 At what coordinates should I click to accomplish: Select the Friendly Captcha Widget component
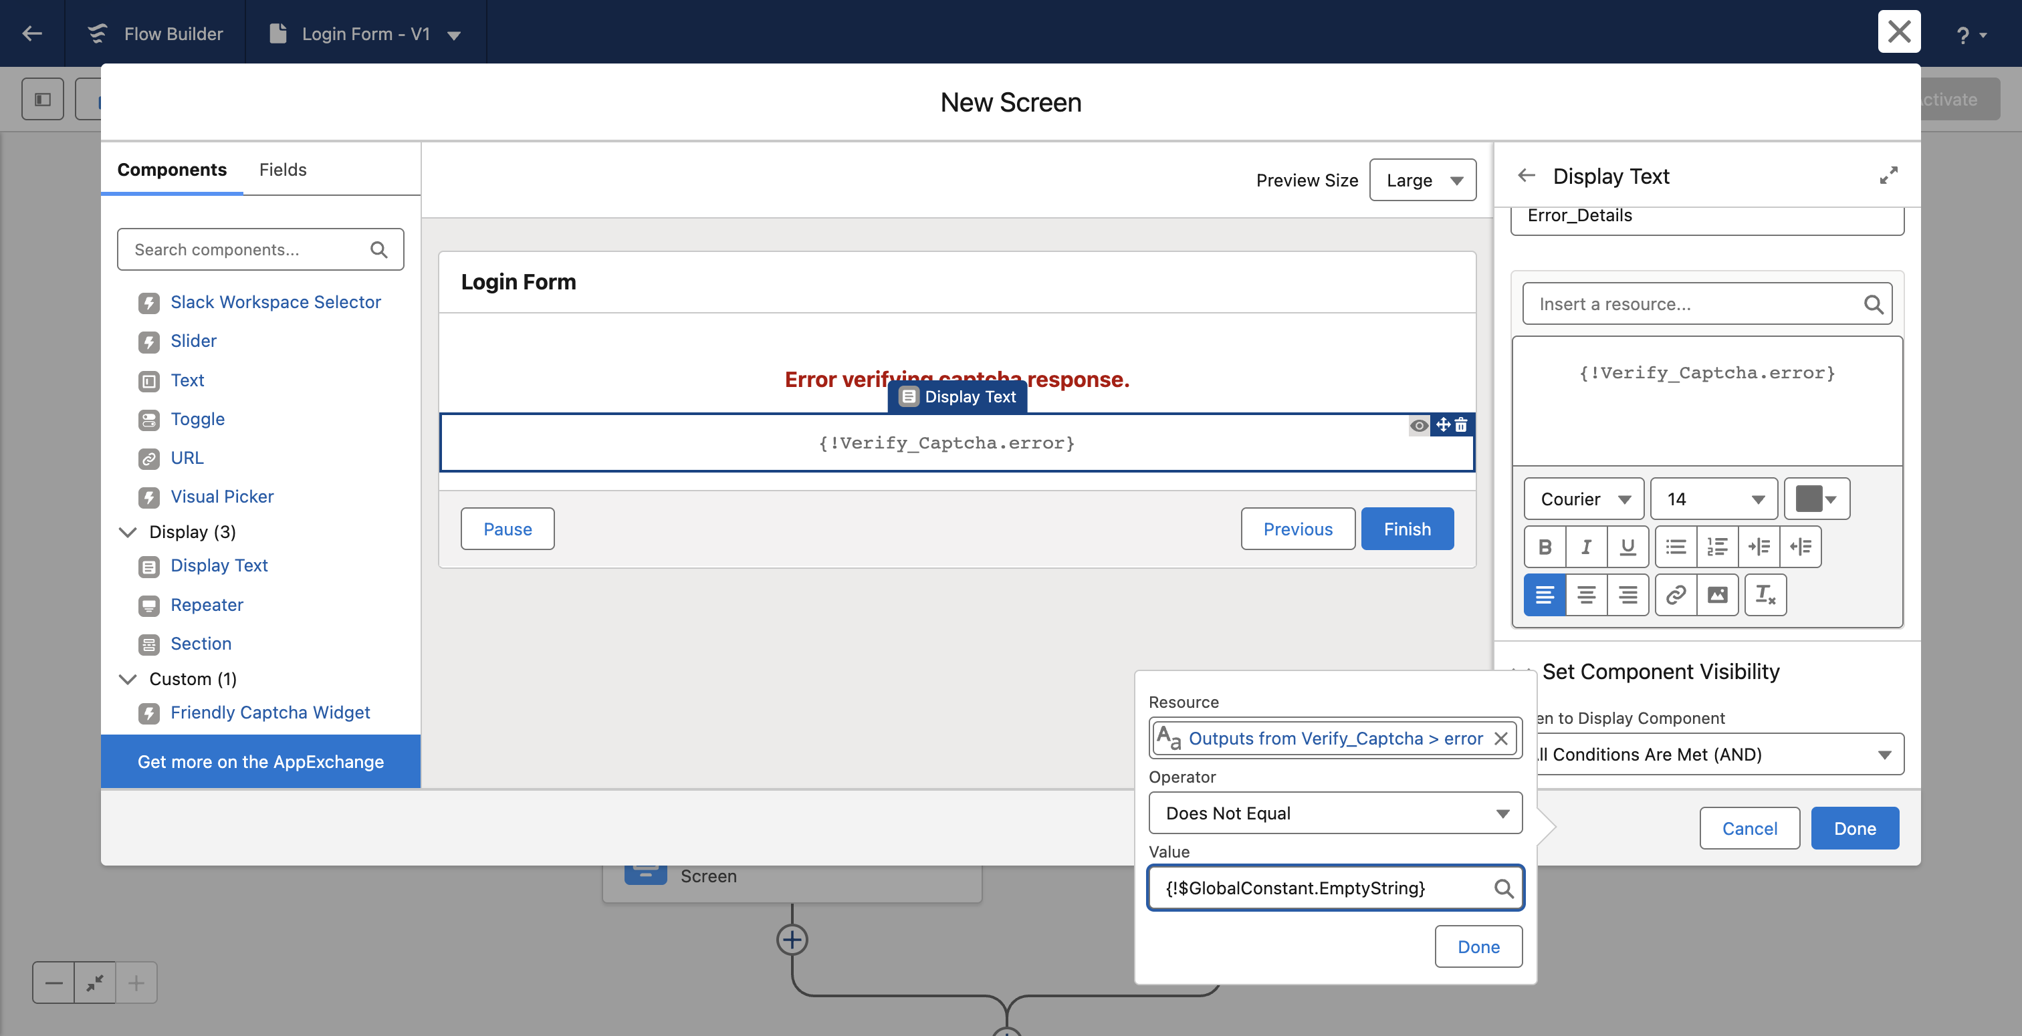click(x=269, y=713)
